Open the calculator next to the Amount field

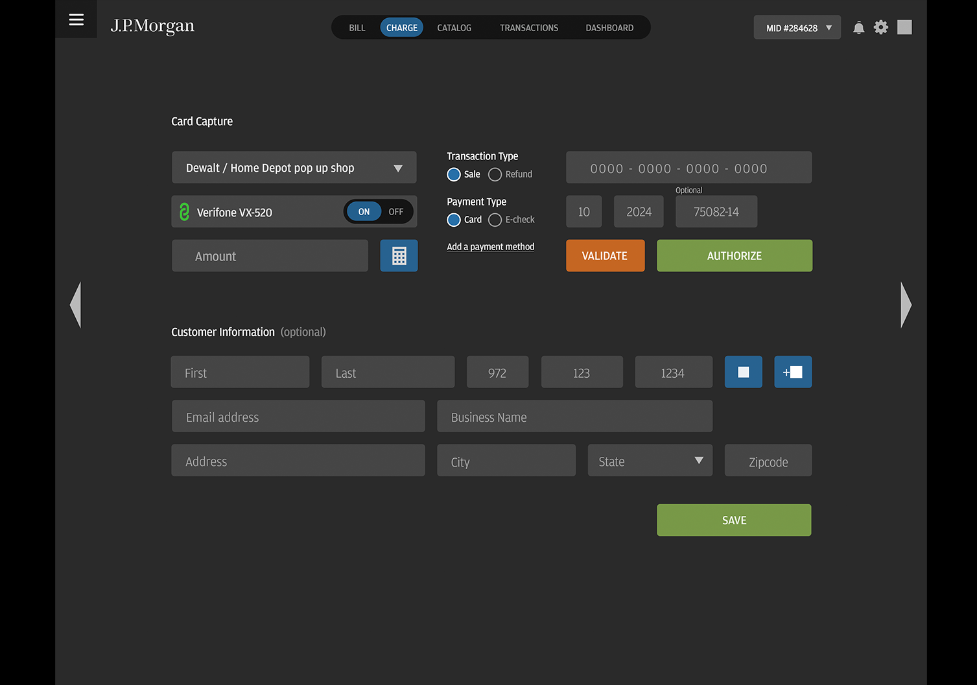pos(399,255)
